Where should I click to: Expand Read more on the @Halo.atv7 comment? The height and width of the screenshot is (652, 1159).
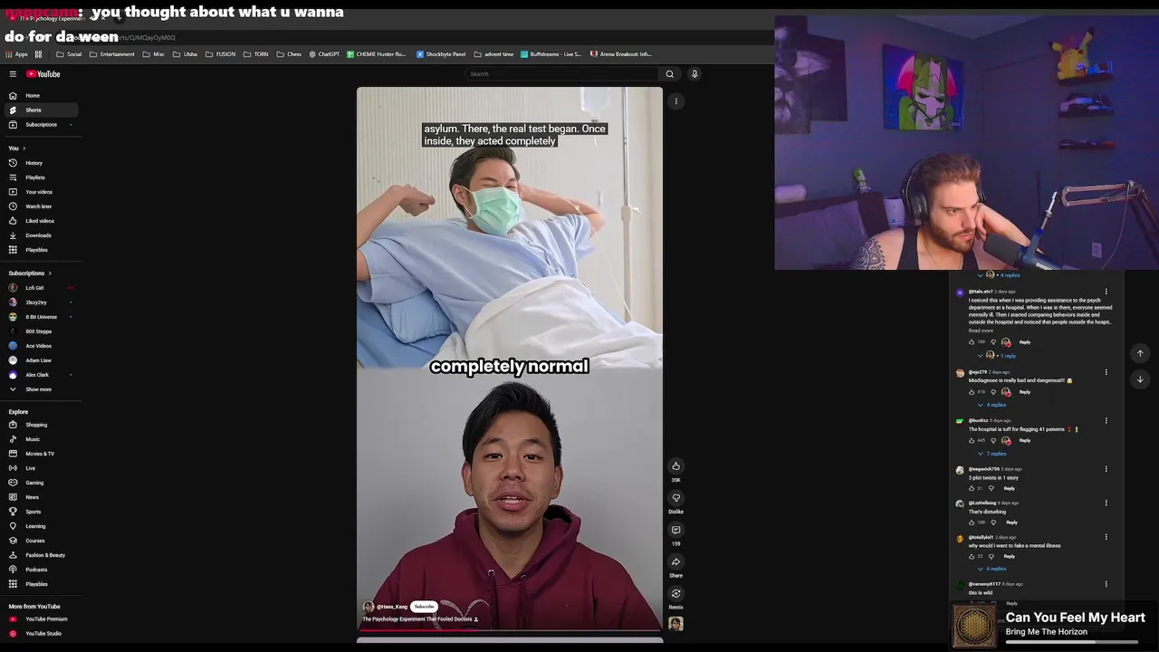tap(981, 331)
